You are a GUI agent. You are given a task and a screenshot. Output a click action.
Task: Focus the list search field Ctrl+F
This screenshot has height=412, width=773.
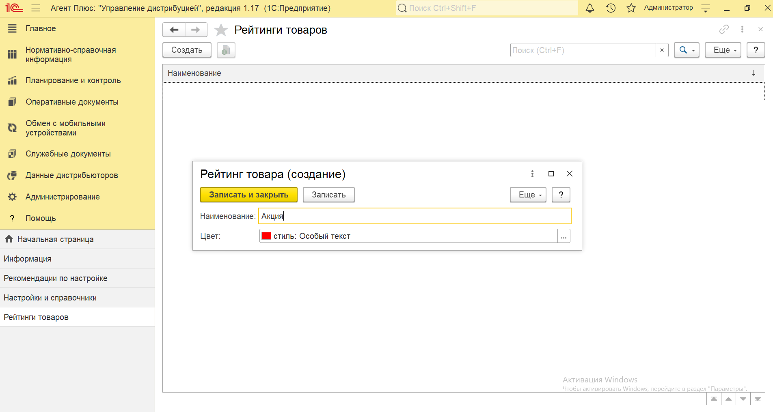click(x=583, y=50)
